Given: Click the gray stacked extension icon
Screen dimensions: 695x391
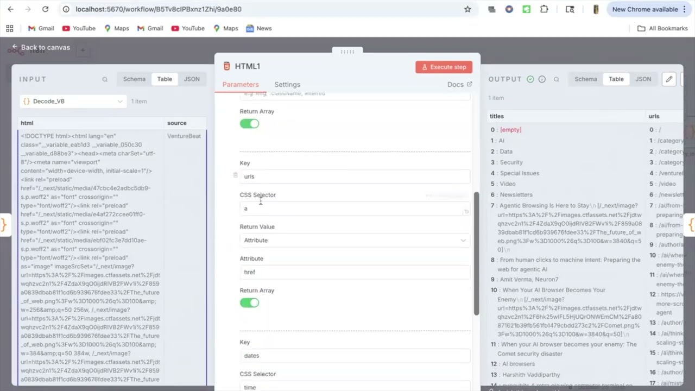Looking at the screenshot, I should pyautogui.click(x=491, y=9).
